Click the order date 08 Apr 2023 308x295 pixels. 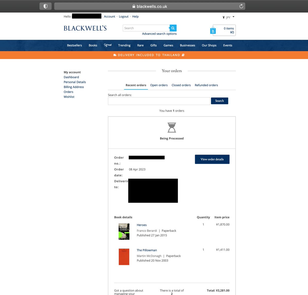click(x=137, y=169)
